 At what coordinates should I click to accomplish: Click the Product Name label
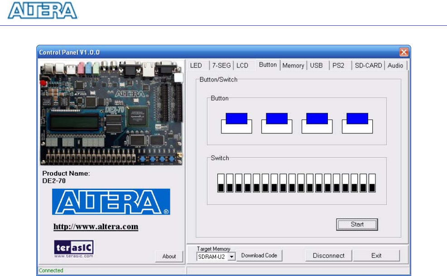pos(66,173)
